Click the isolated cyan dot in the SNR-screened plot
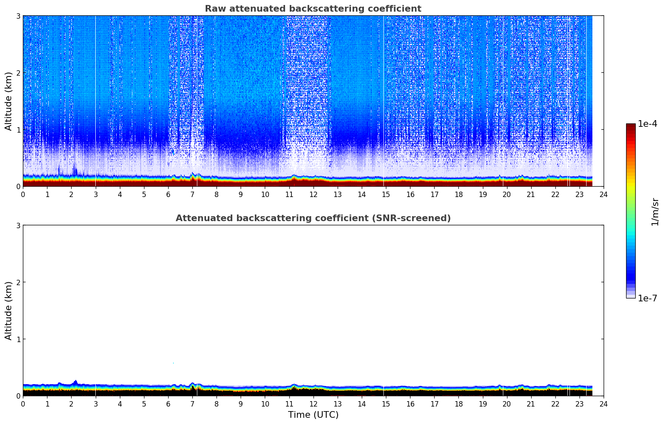This screenshot has height=424, width=664. [173, 363]
